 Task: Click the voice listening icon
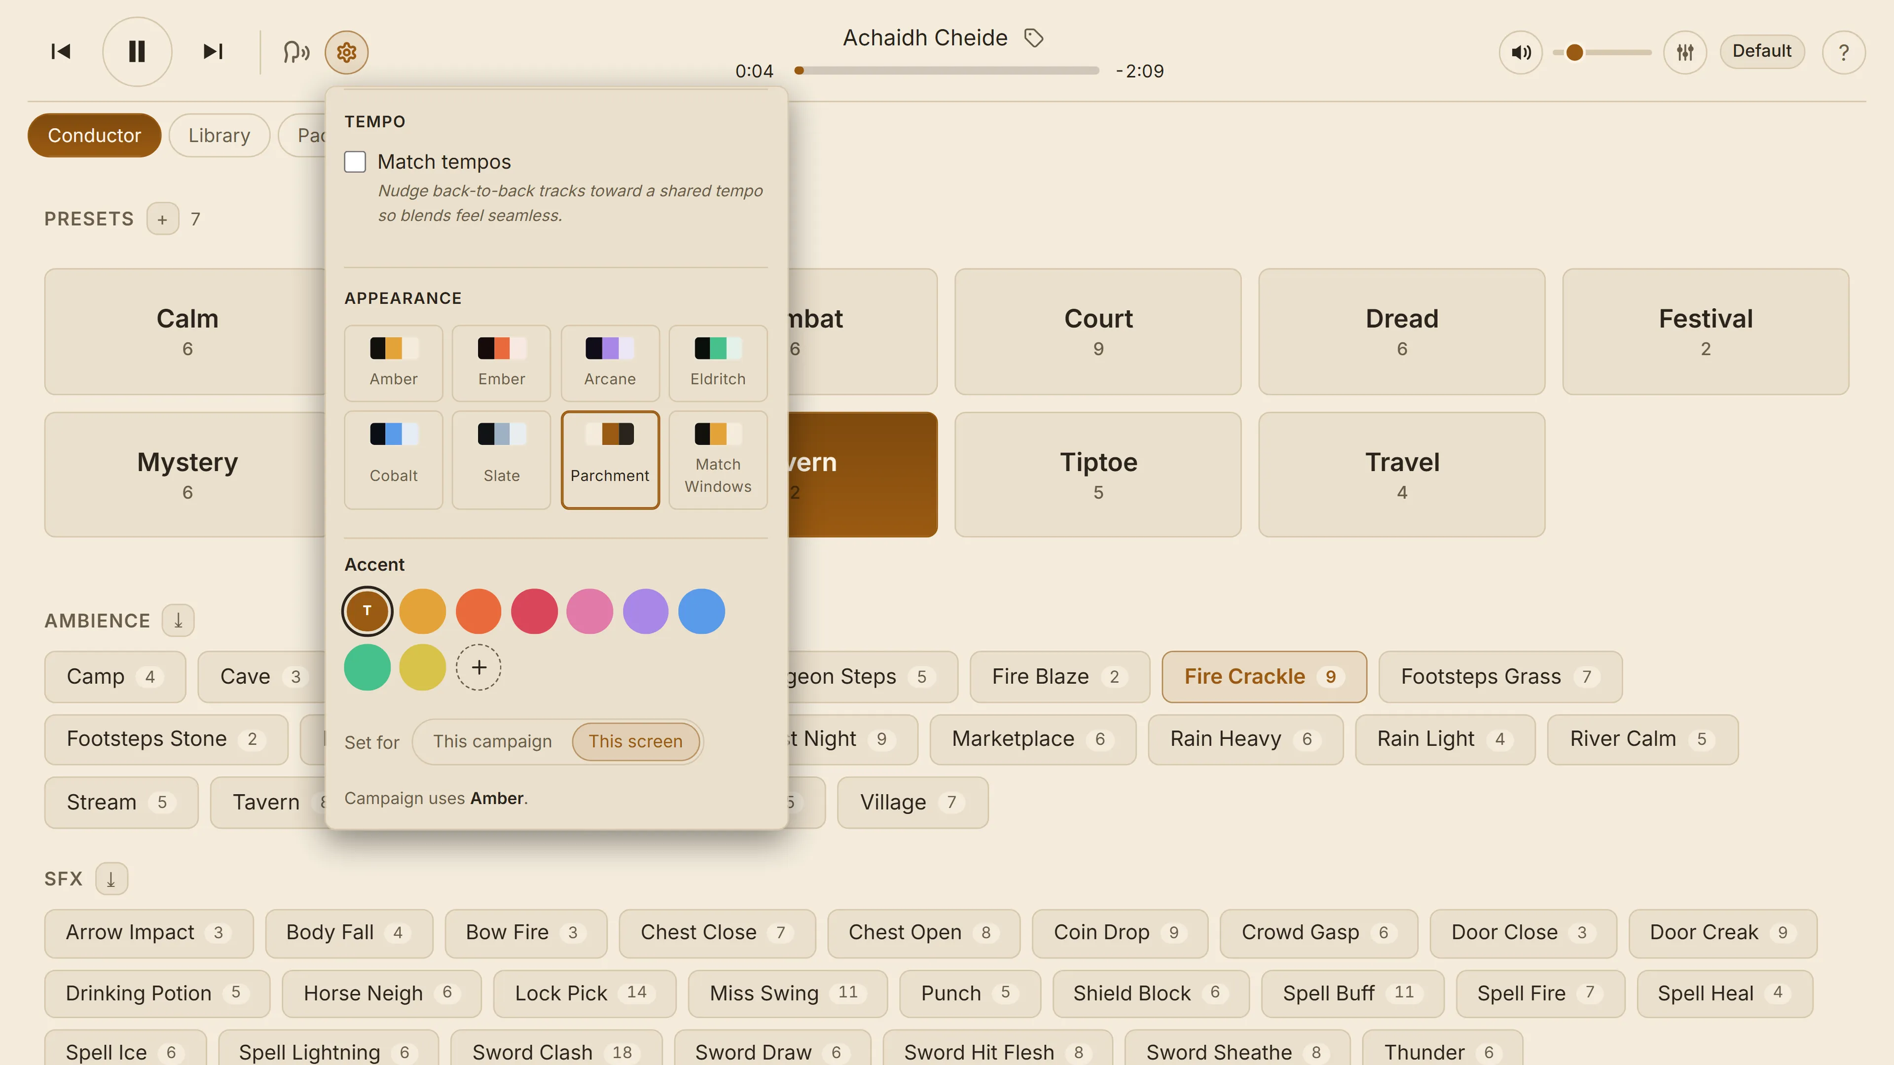point(295,52)
